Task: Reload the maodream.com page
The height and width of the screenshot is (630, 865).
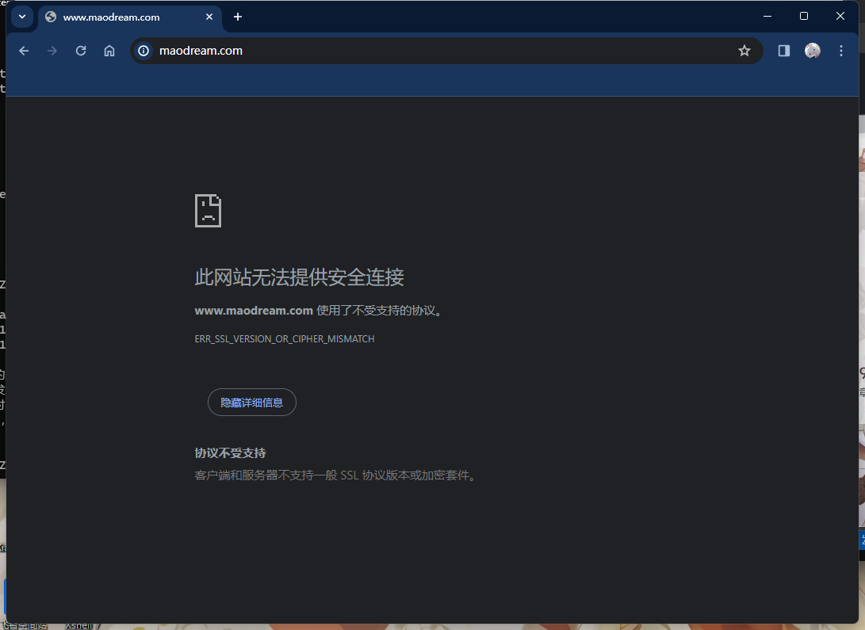Action: pos(81,51)
